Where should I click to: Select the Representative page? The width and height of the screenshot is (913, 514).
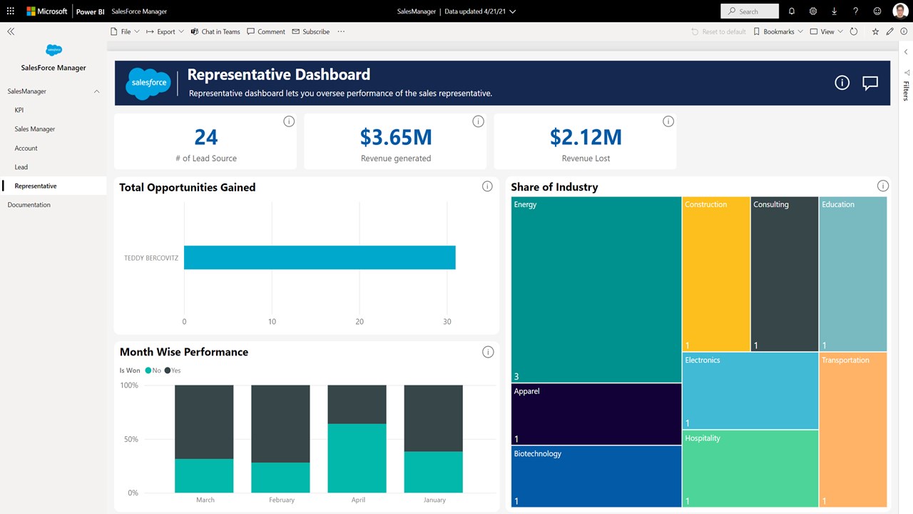(x=53, y=186)
